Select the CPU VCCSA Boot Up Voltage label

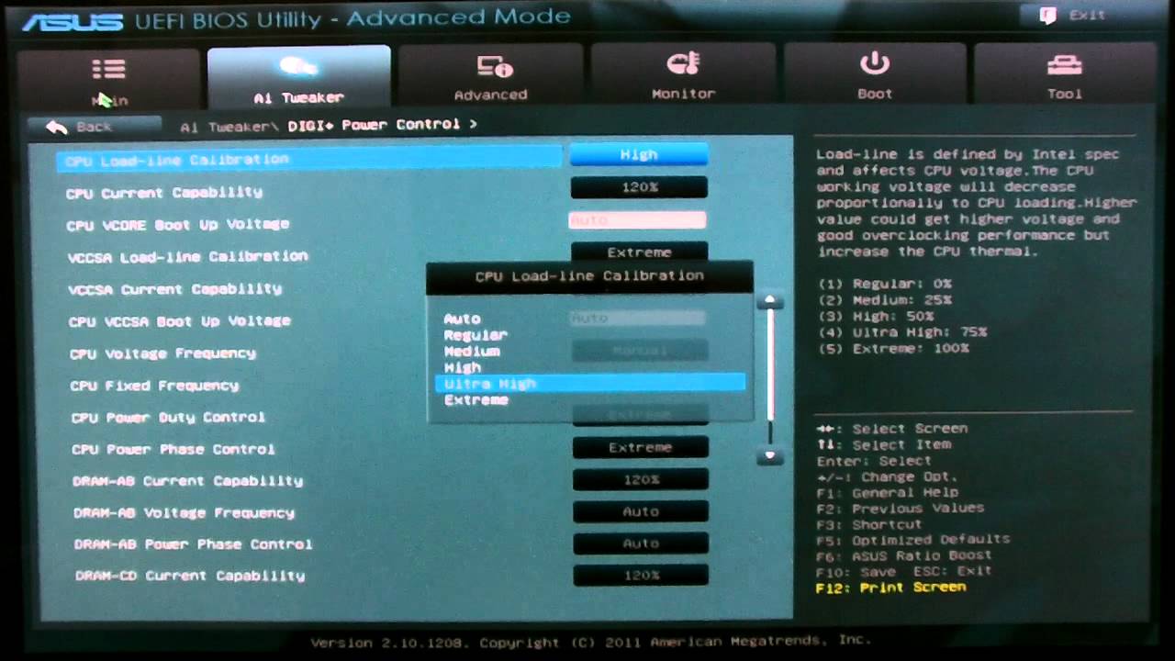coord(179,320)
